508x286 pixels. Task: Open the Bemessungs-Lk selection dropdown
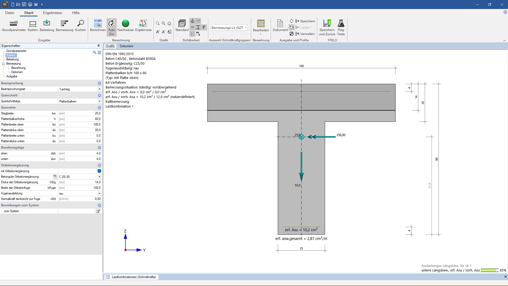229,28
